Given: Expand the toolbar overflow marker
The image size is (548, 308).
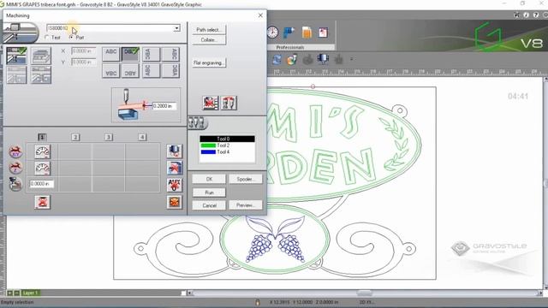Looking at the screenshot, I should 352,59.
